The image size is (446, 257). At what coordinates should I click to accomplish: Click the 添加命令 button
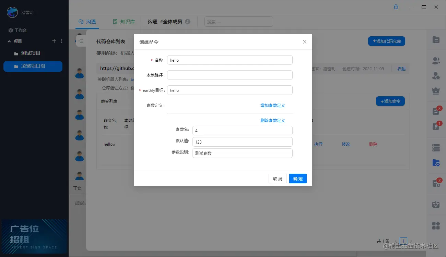coord(390,101)
